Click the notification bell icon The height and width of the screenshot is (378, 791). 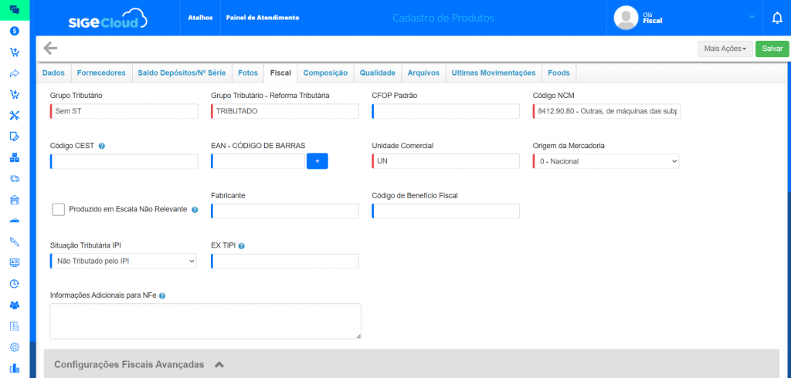coord(777,18)
